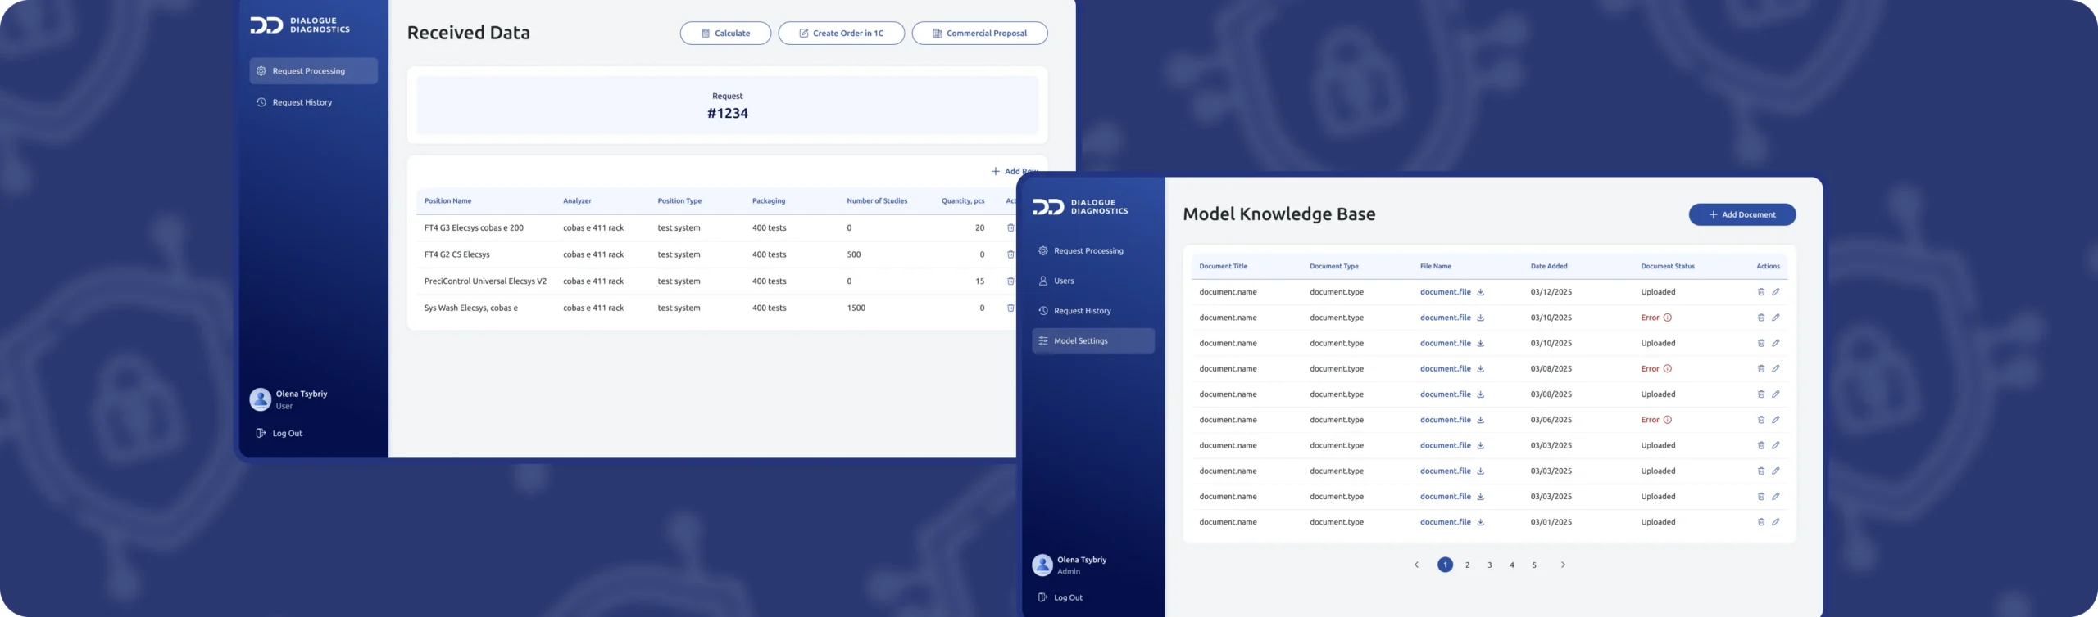2098x617 pixels.
Task: Click Commercial Proposal button
Action: pyautogui.click(x=979, y=34)
